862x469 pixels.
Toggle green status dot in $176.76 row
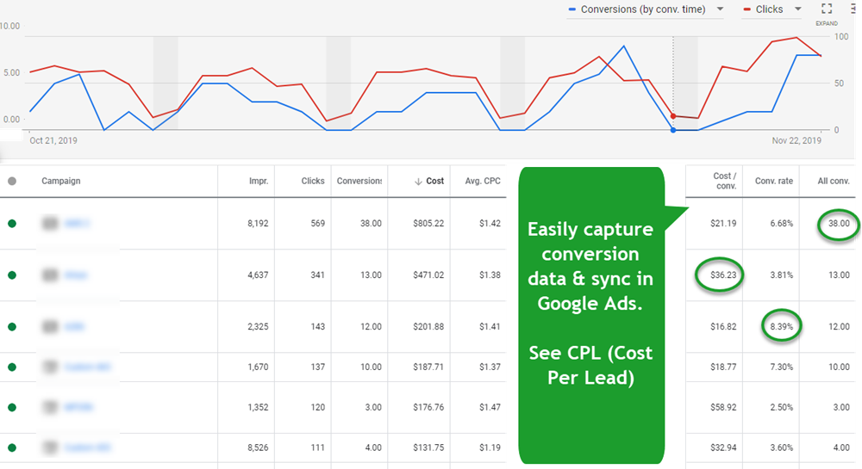[x=12, y=408]
